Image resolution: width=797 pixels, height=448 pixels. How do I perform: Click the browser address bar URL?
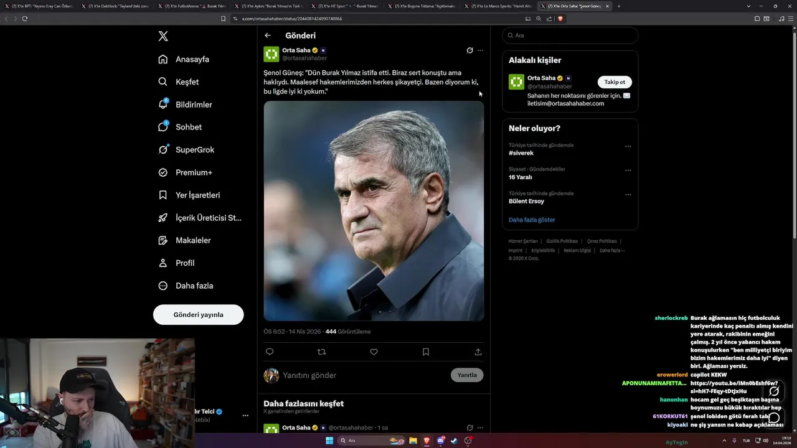(x=292, y=19)
